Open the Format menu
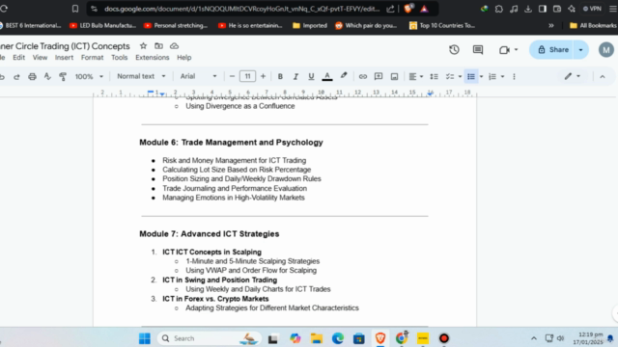 coord(93,58)
